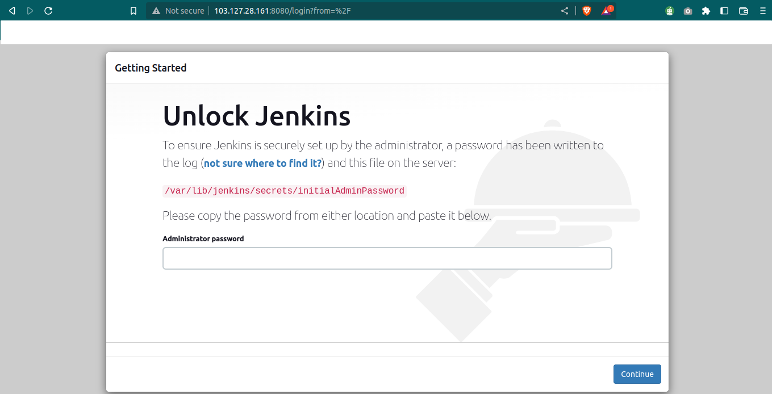Open the extensions puzzle piece menu
This screenshot has width=772, height=394.
coord(706,11)
